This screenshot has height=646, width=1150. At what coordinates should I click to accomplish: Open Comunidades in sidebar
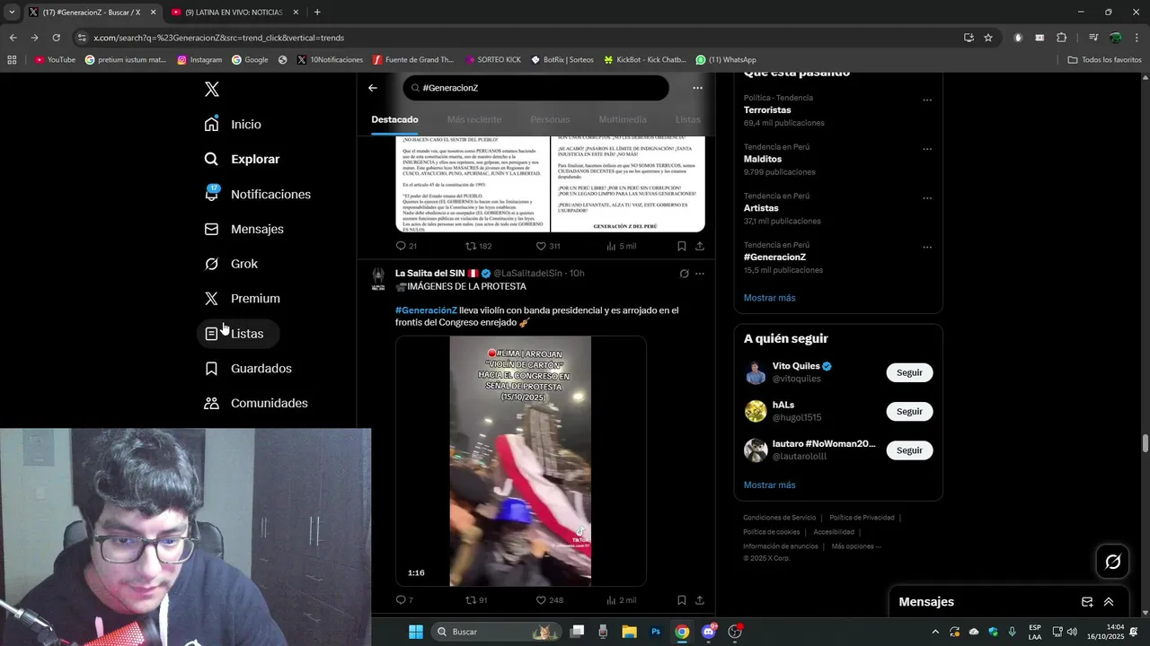point(257,403)
